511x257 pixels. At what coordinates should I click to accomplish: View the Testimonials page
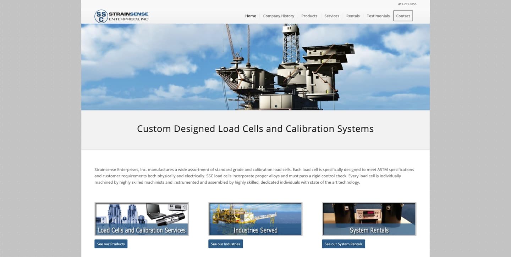tap(378, 16)
